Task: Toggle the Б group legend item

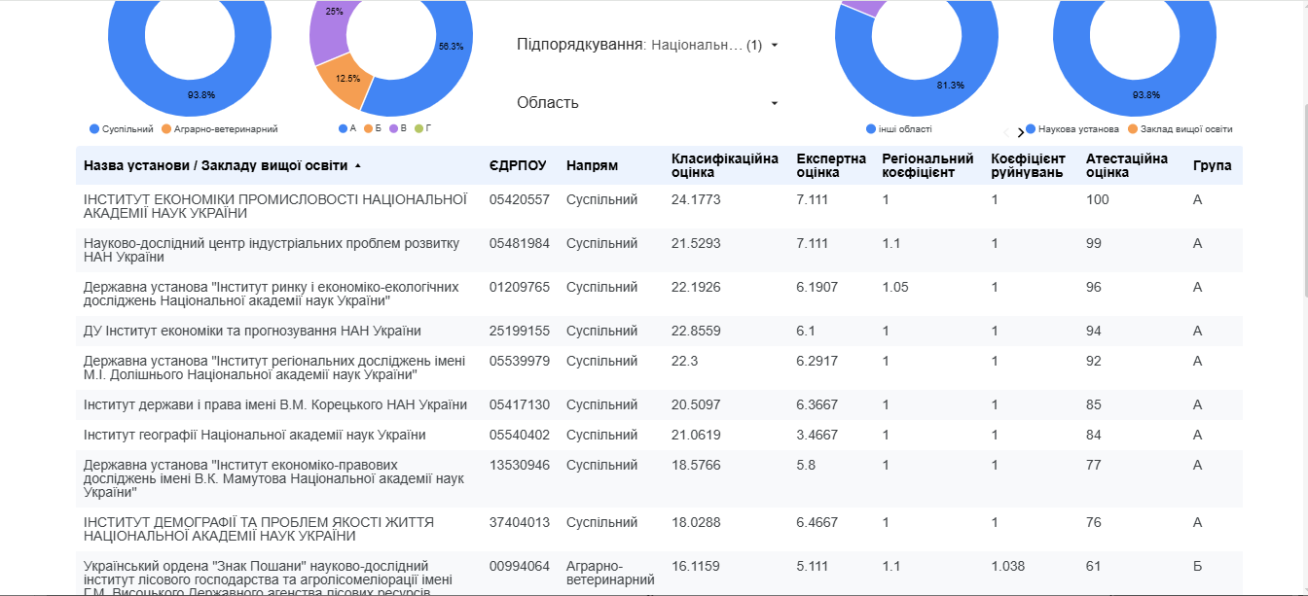Action: click(x=375, y=128)
